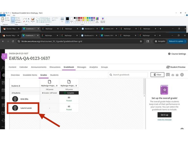Click the Search gradebook field
This screenshot has height=141, width=188.
click(128, 75)
